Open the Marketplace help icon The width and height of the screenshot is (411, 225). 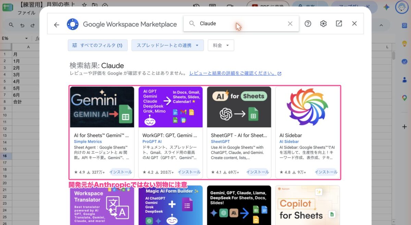[308, 24]
